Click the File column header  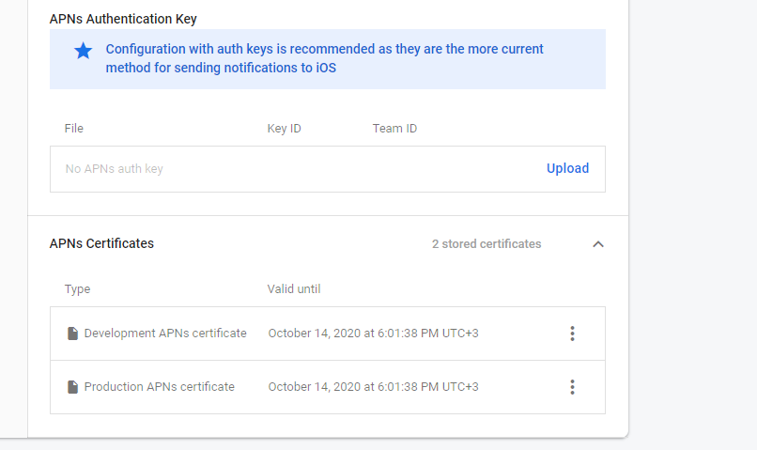pyautogui.click(x=74, y=129)
